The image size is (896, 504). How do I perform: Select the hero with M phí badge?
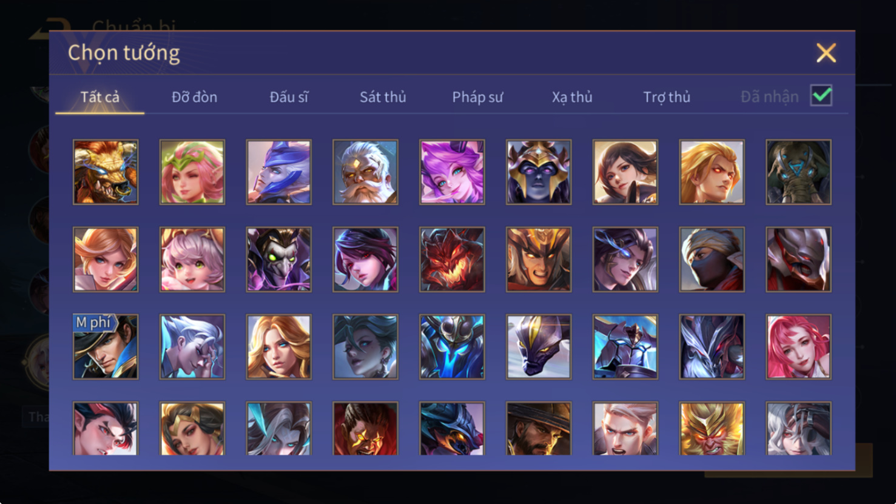click(106, 347)
